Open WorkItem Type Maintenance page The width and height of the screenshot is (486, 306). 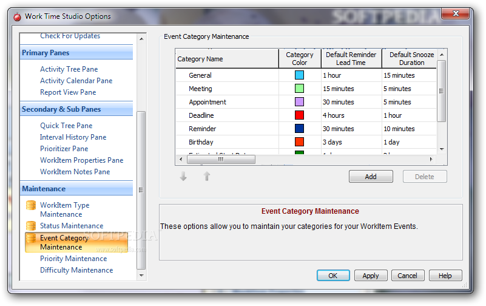coord(64,209)
